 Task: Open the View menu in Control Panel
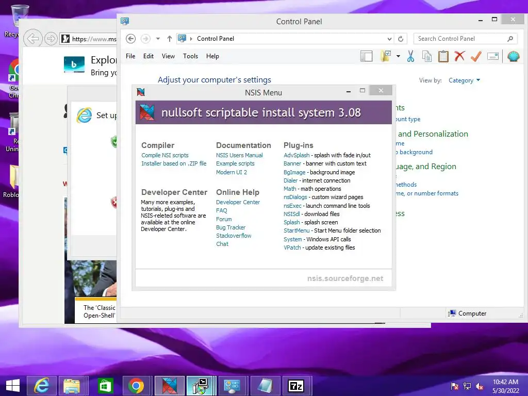pyautogui.click(x=168, y=56)
